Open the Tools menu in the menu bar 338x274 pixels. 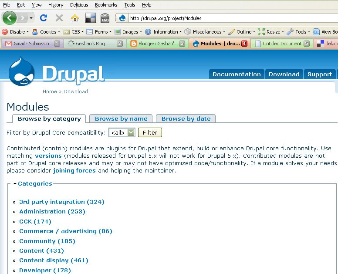[130, 5]
